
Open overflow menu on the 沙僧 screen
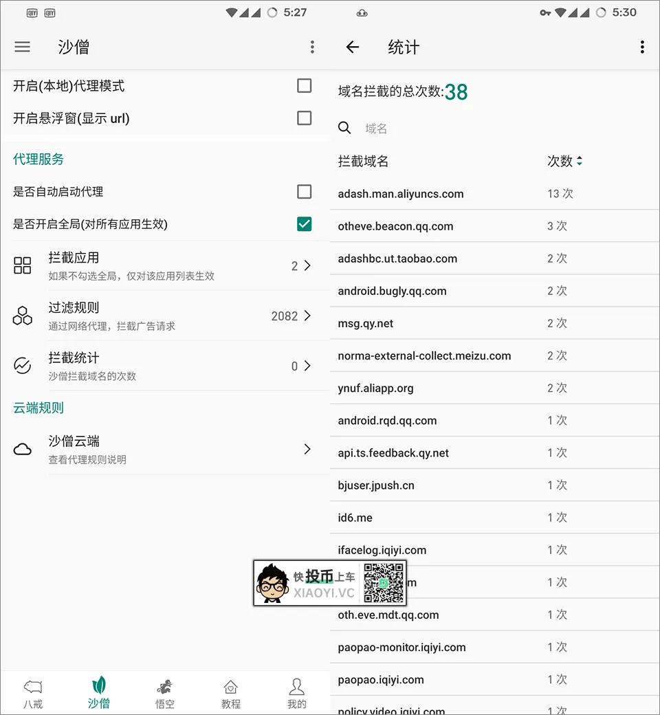tap(312, 47)
